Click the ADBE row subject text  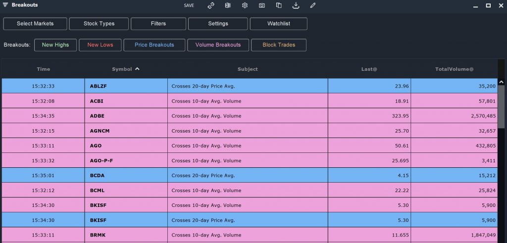point(206,116)
